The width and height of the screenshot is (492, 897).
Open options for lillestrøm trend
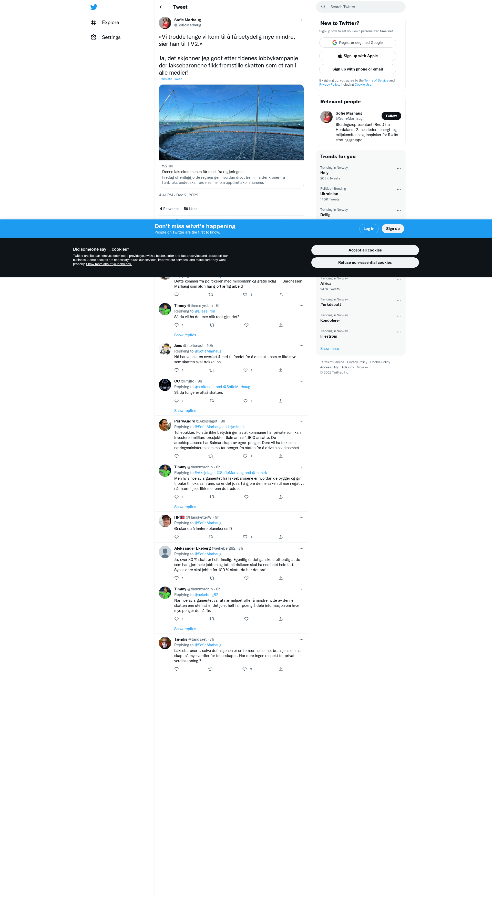[399, 332]
